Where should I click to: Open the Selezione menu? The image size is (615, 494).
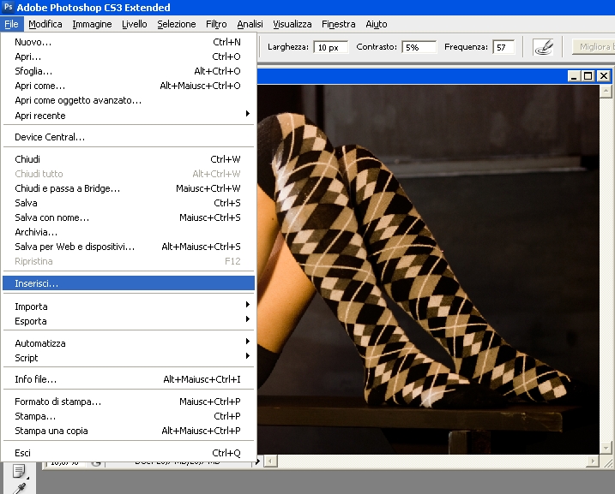(x=177, y=24)
